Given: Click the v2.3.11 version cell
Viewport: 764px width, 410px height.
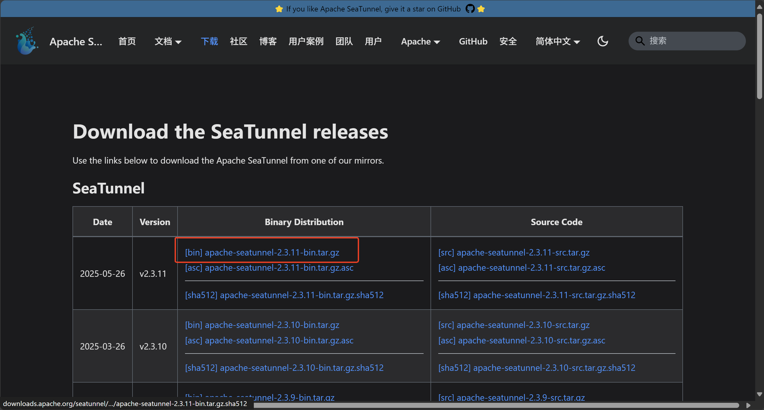Looking at the screenshot, I should point(155,273).
